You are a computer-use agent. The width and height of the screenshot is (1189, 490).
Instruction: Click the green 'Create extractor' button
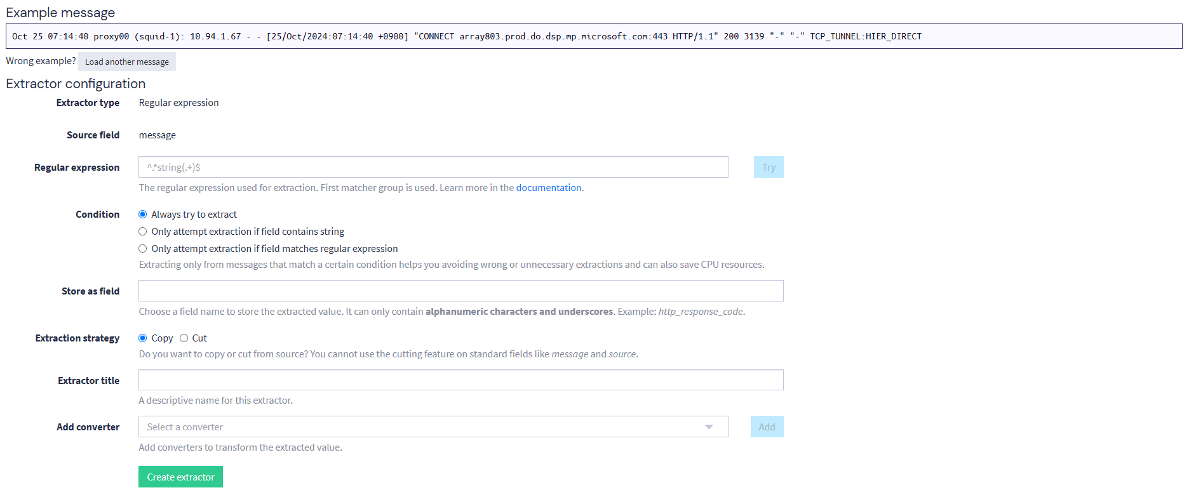tap(180, 477)
